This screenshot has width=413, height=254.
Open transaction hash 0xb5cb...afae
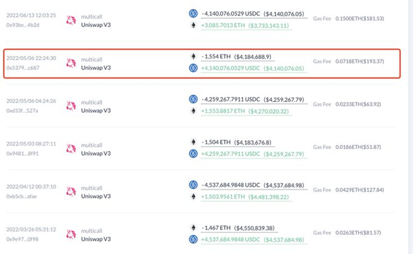click(22, 196)
